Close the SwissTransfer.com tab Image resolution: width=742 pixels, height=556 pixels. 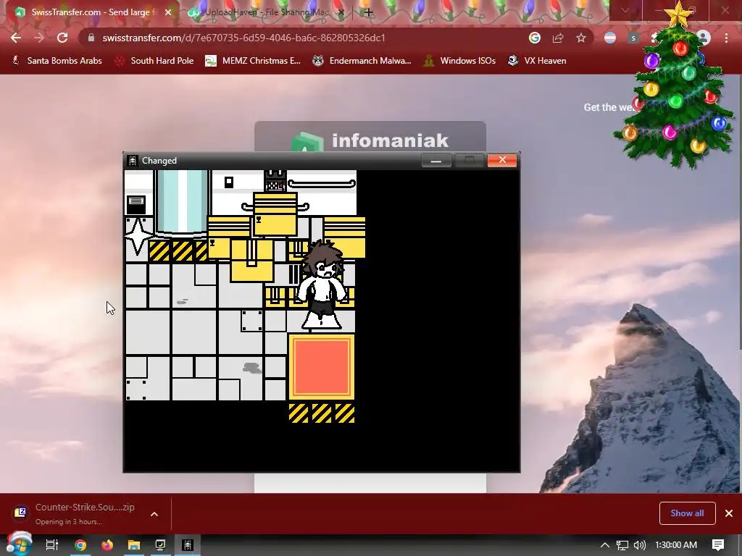tap(168, 12)
